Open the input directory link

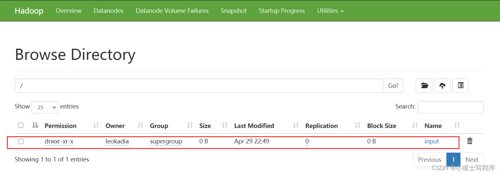(x=432, y=141)
